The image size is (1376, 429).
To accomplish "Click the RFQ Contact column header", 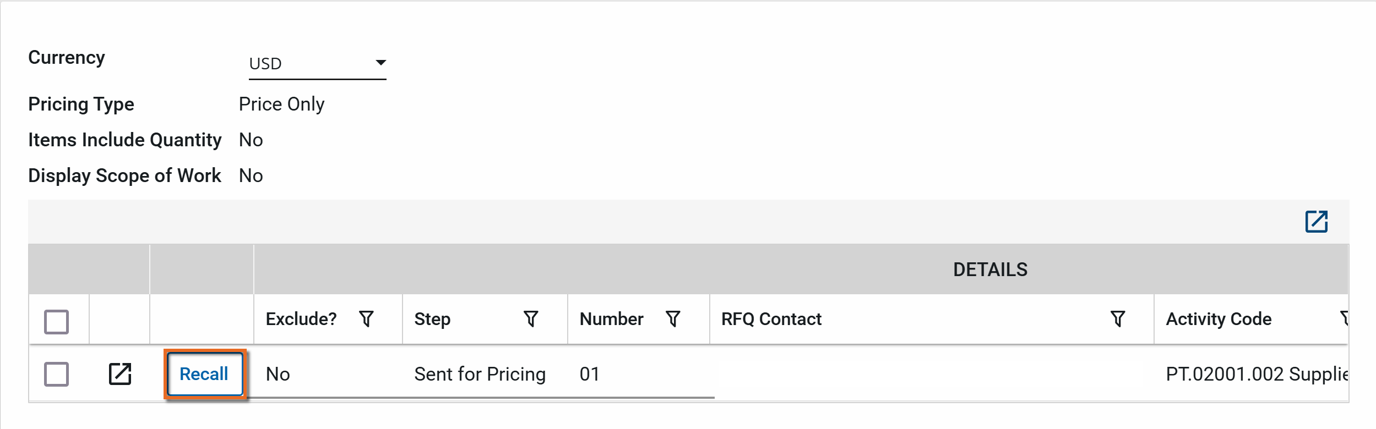I will [x=771, y=319].
